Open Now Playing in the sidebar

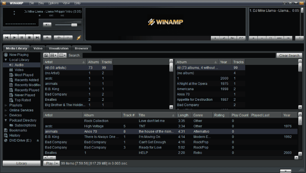click(x=19, y=55)
